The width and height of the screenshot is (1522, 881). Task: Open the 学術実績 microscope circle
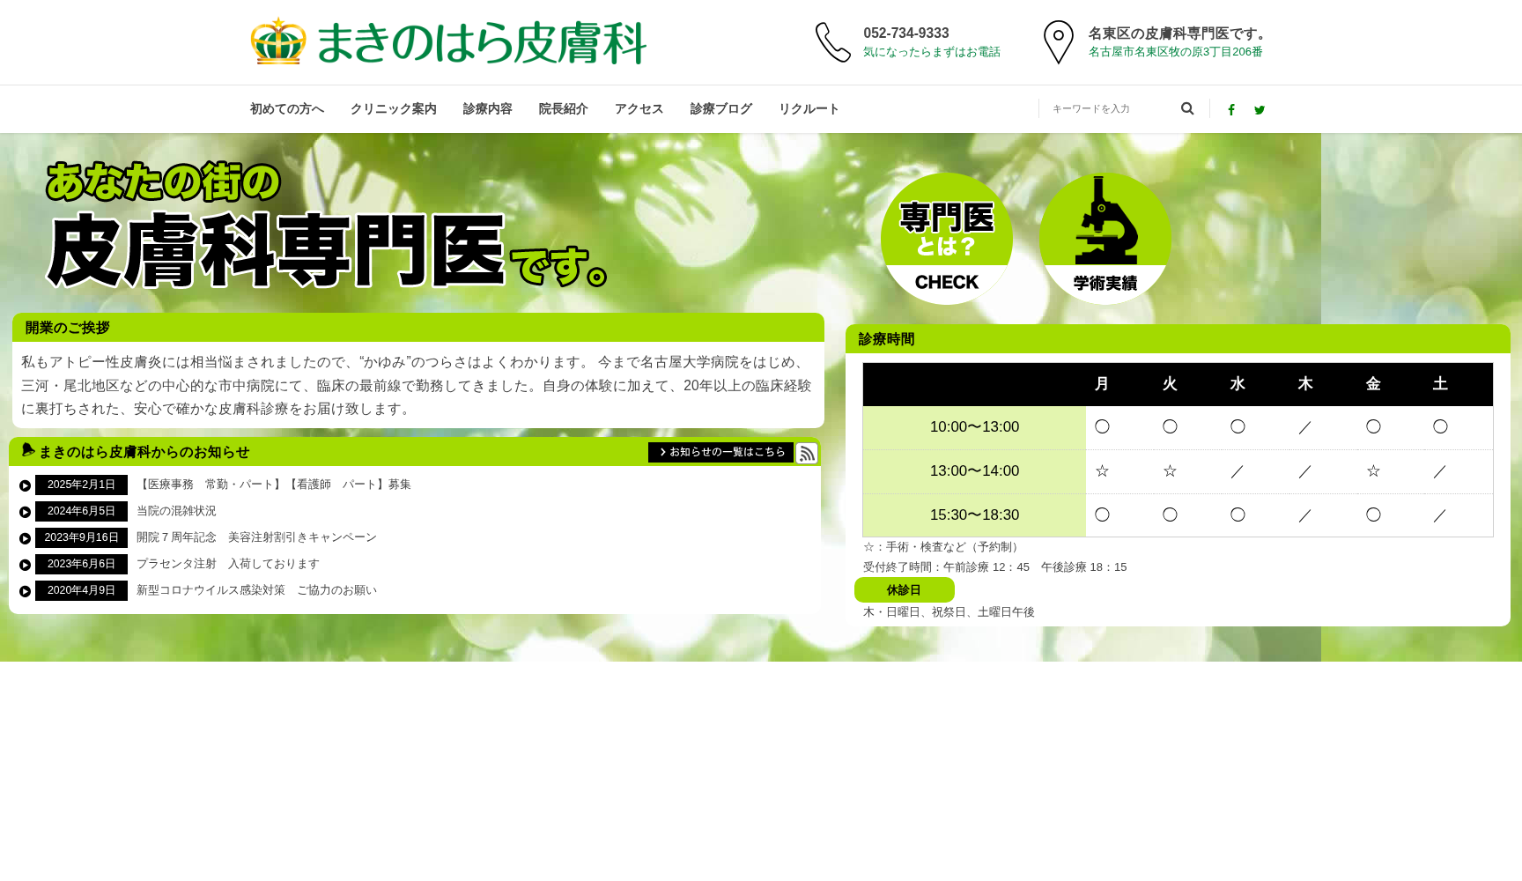1105,239
